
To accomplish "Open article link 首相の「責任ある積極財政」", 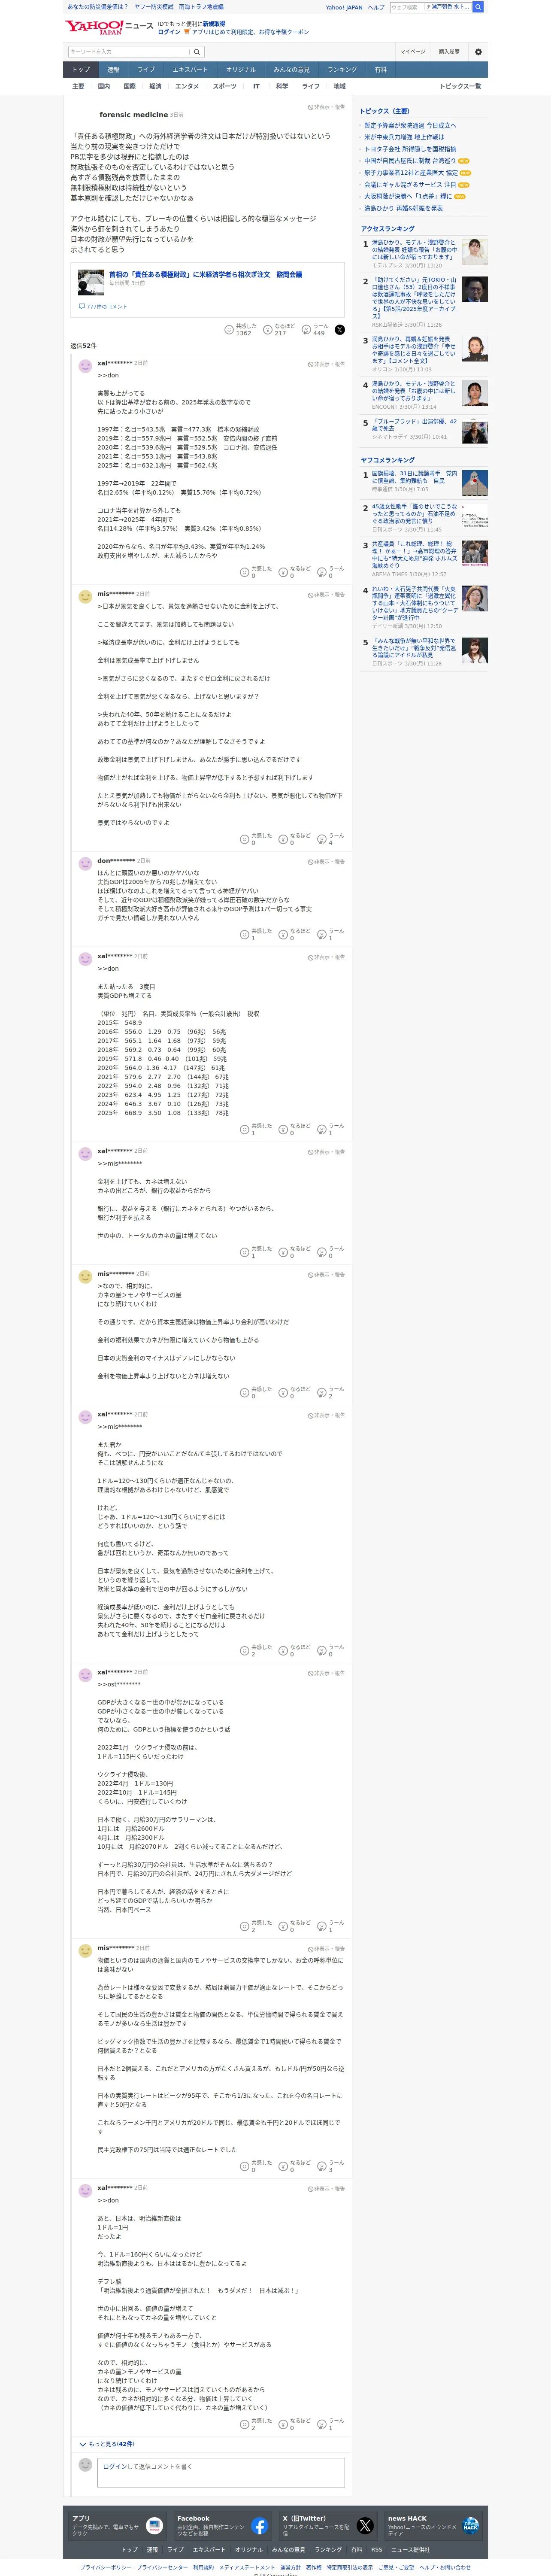I will [x=205, y=274].
